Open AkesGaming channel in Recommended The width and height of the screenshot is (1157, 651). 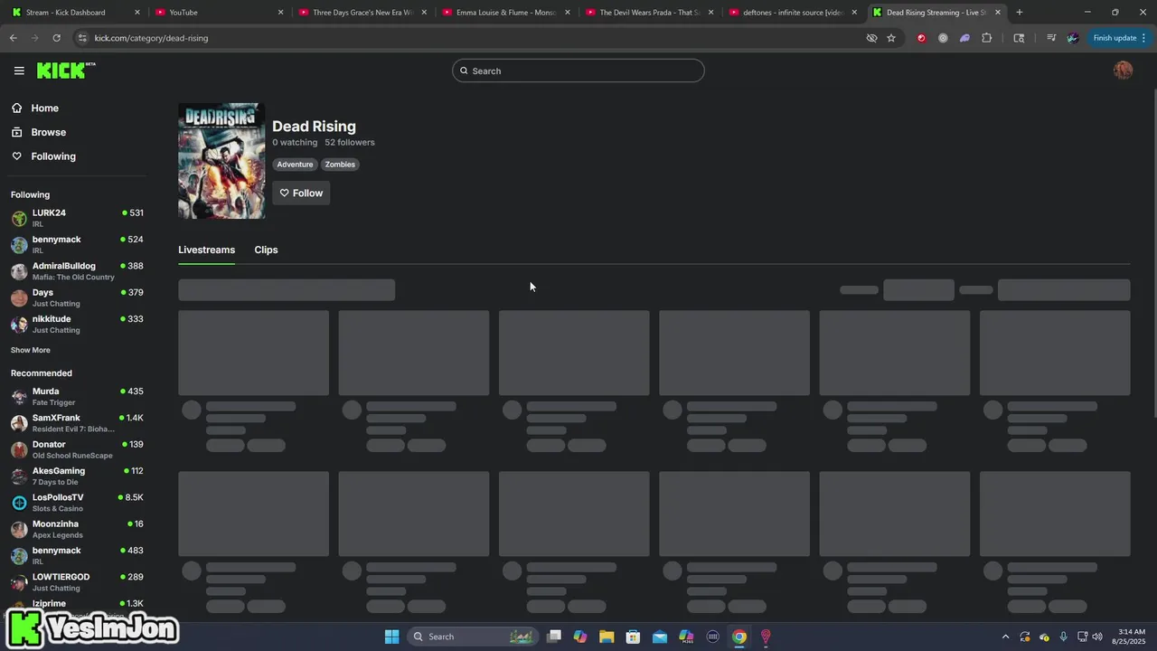[x=77, y=476]
